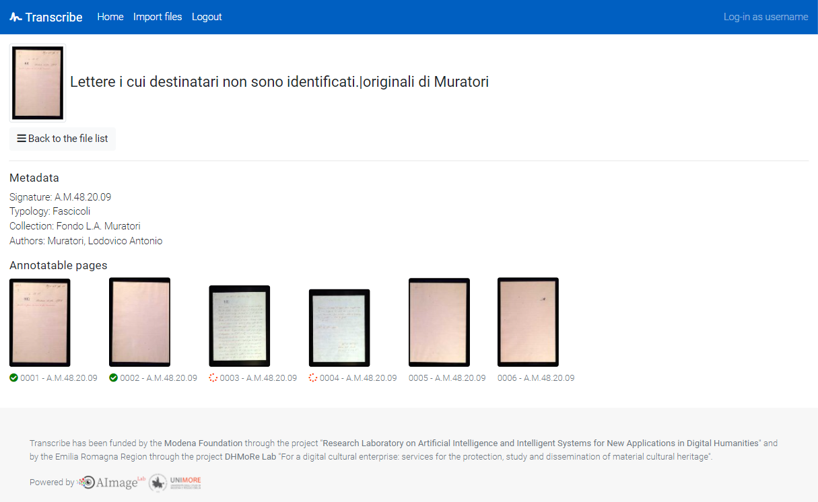Open page thumbnail 0004

tap(339, 328)
